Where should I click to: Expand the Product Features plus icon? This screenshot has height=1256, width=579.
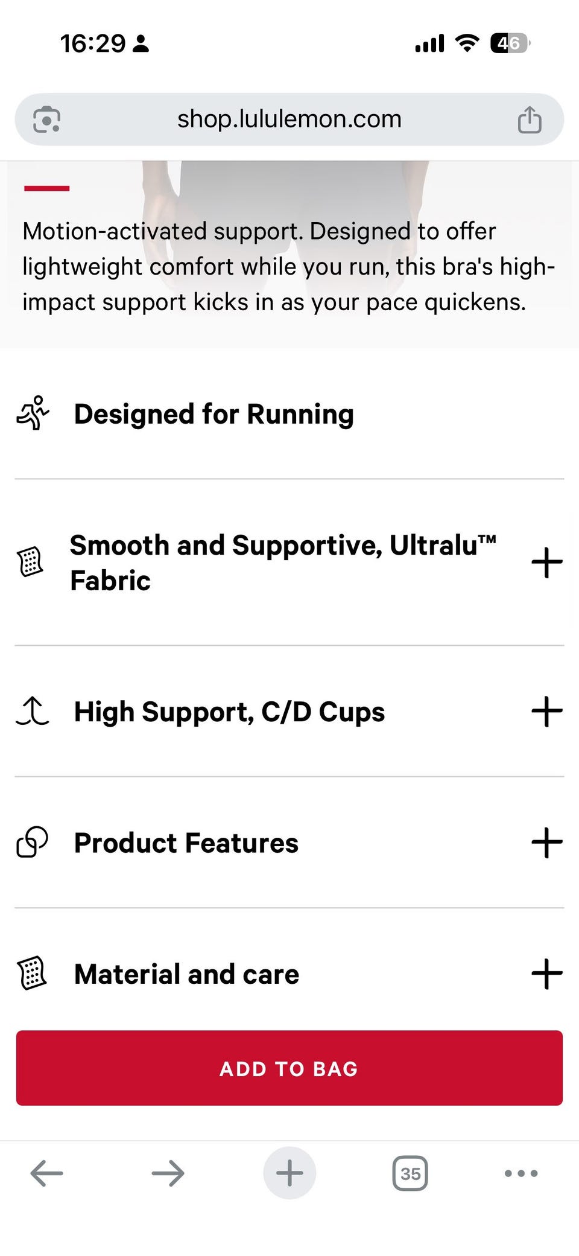pos(546,843)
